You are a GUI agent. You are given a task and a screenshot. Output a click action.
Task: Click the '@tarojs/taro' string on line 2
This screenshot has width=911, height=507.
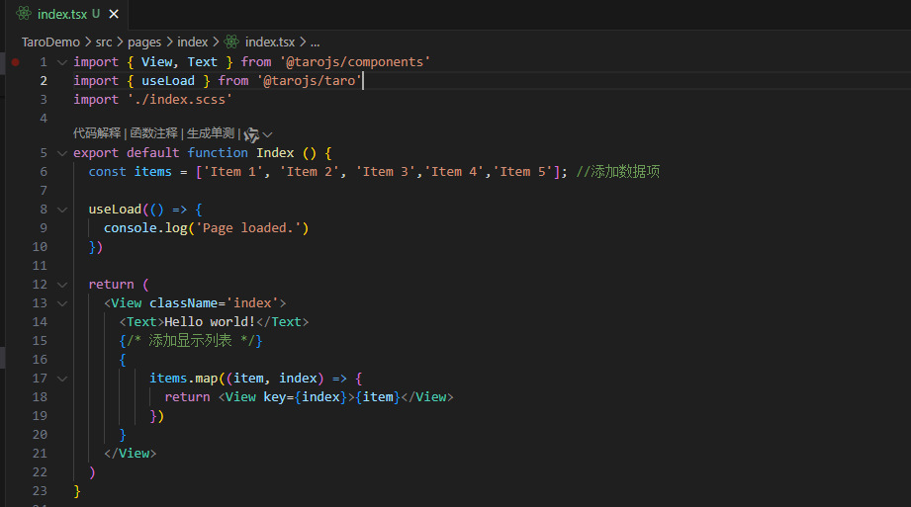tap(309, 81)
